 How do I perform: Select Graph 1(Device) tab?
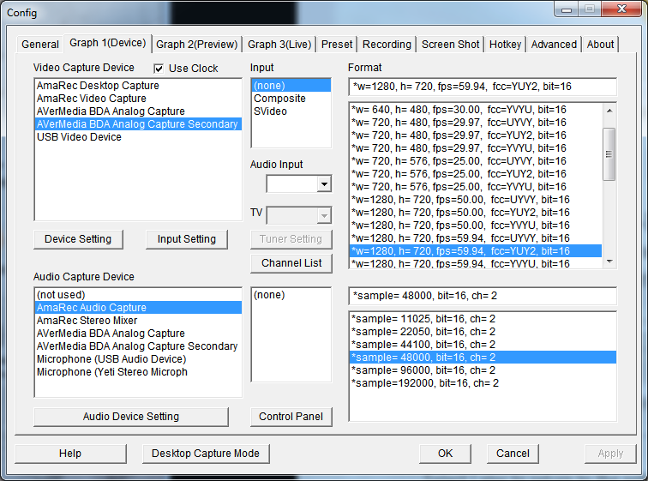(x=107, y=43)
